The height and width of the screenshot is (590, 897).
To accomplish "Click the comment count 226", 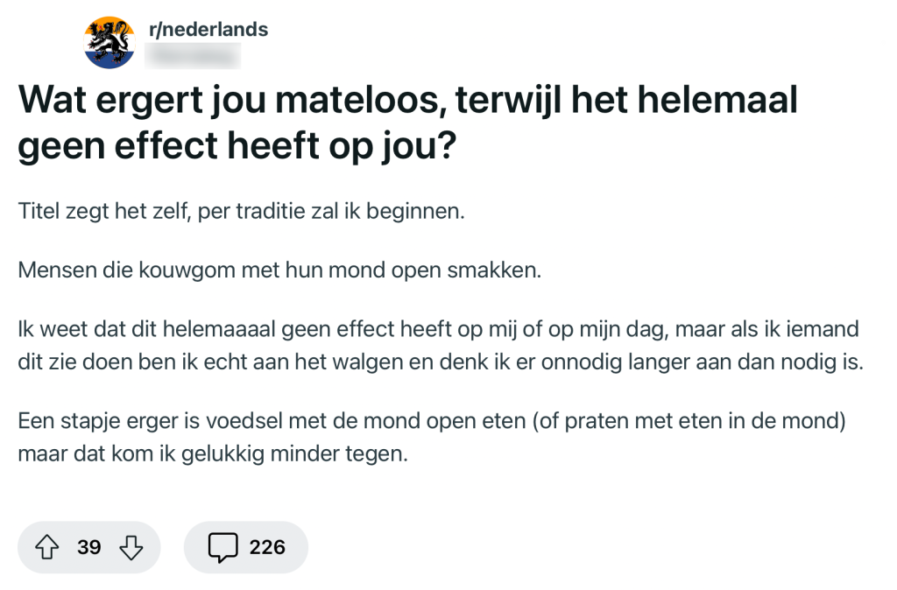I will [x=267, y=546].
